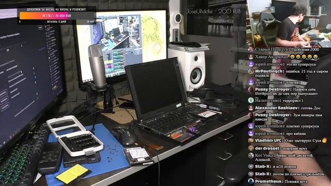Click the 'ДОНАТИКИ ЗА МЕСЯЦ' goal title
331x186 pixels.
[56, 9]
